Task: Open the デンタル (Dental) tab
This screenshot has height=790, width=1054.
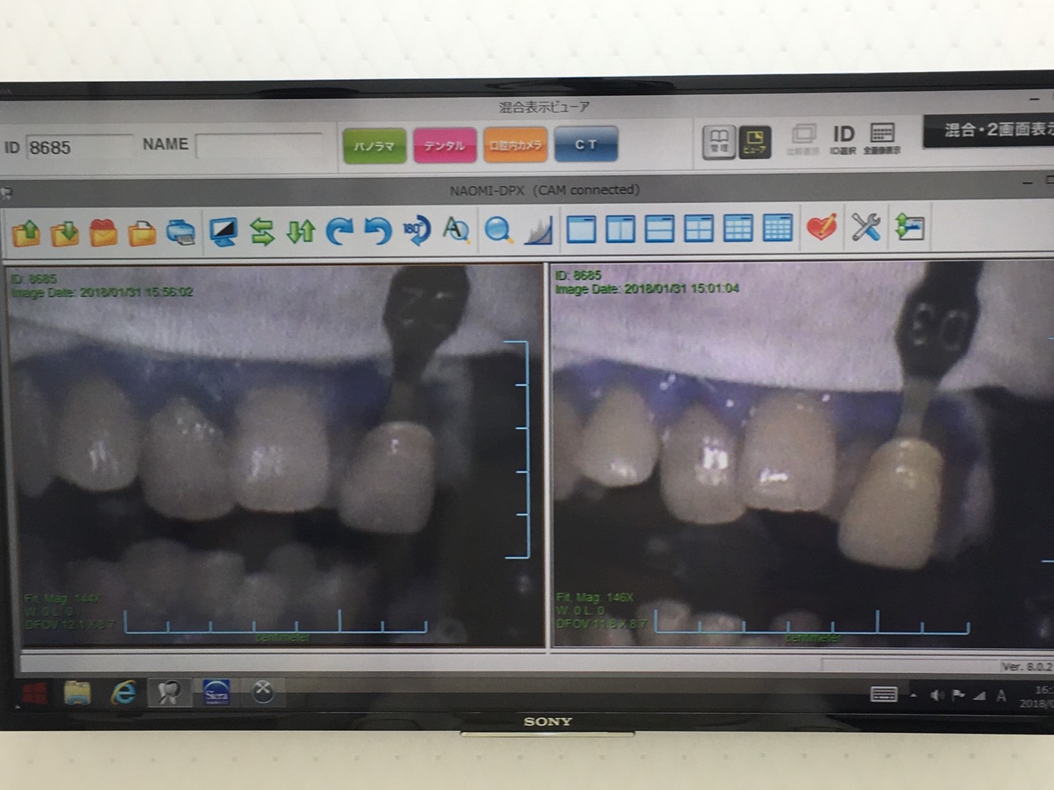Action: tap(444, 145)
